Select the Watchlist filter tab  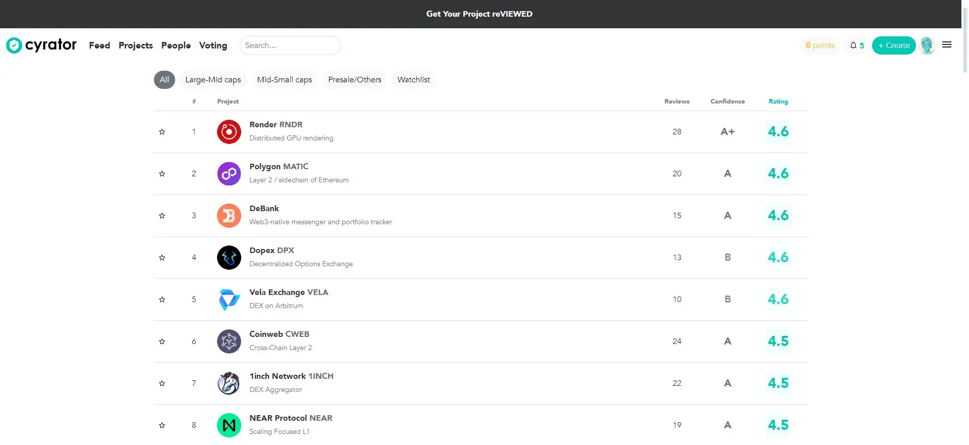[413, 80]
